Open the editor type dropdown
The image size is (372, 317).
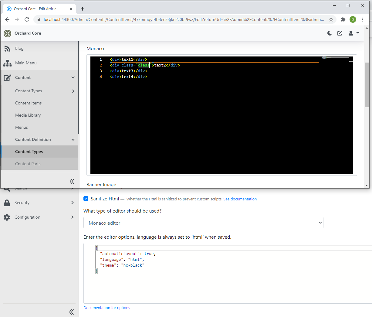[x=203, y=223]
